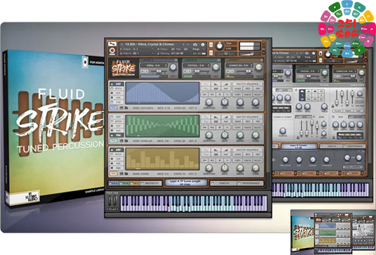Apply sine shape in blue sequencer

205,84
